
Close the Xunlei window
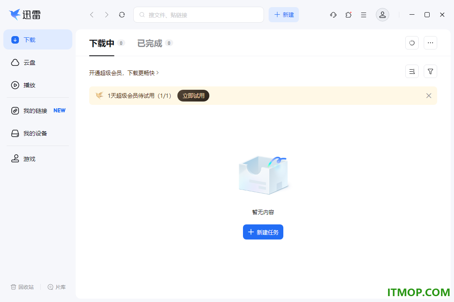[442, 15]
